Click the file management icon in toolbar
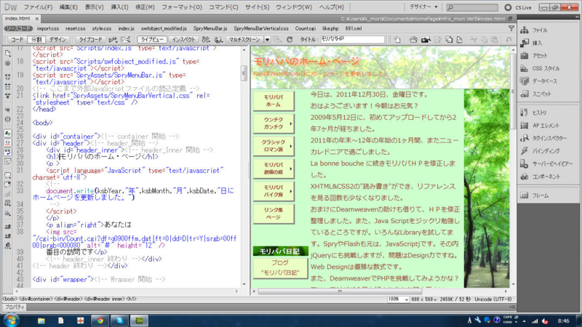The height and width of the screenshot is (327, 582). (206, 39)
